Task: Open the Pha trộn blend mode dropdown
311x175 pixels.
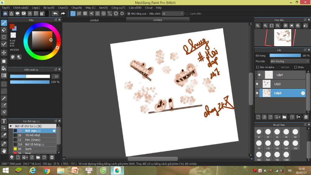Action: pyautogui.click(x=289, y=61)
